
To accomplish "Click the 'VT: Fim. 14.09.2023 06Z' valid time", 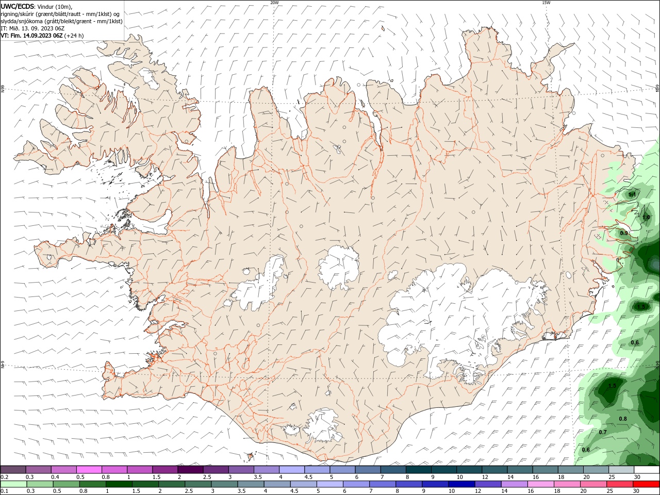I will (x=32, y=36).
